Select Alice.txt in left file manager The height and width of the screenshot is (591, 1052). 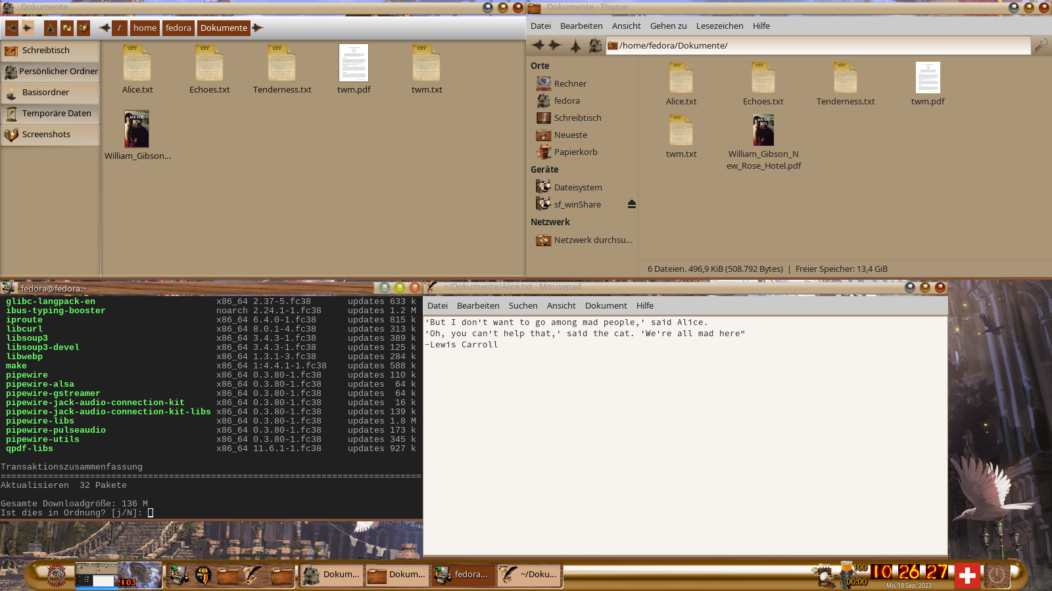click(x=137, y=69)
